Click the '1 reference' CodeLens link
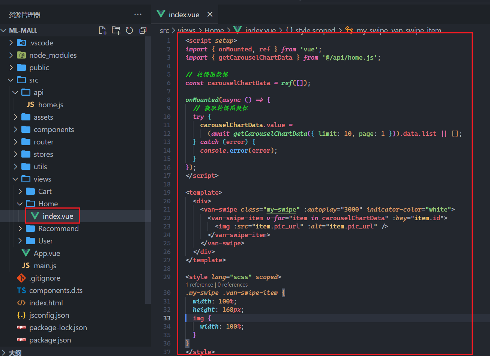490x356 pixels. [x=200, y=285]
